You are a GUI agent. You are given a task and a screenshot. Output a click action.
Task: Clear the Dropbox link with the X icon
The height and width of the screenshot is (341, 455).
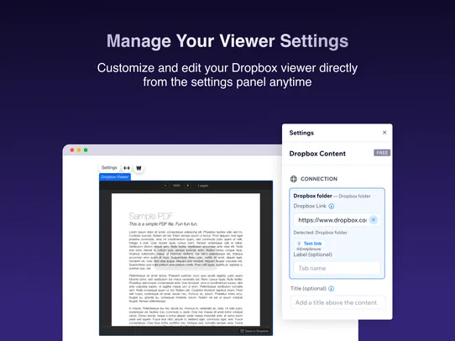coord(374,220)
